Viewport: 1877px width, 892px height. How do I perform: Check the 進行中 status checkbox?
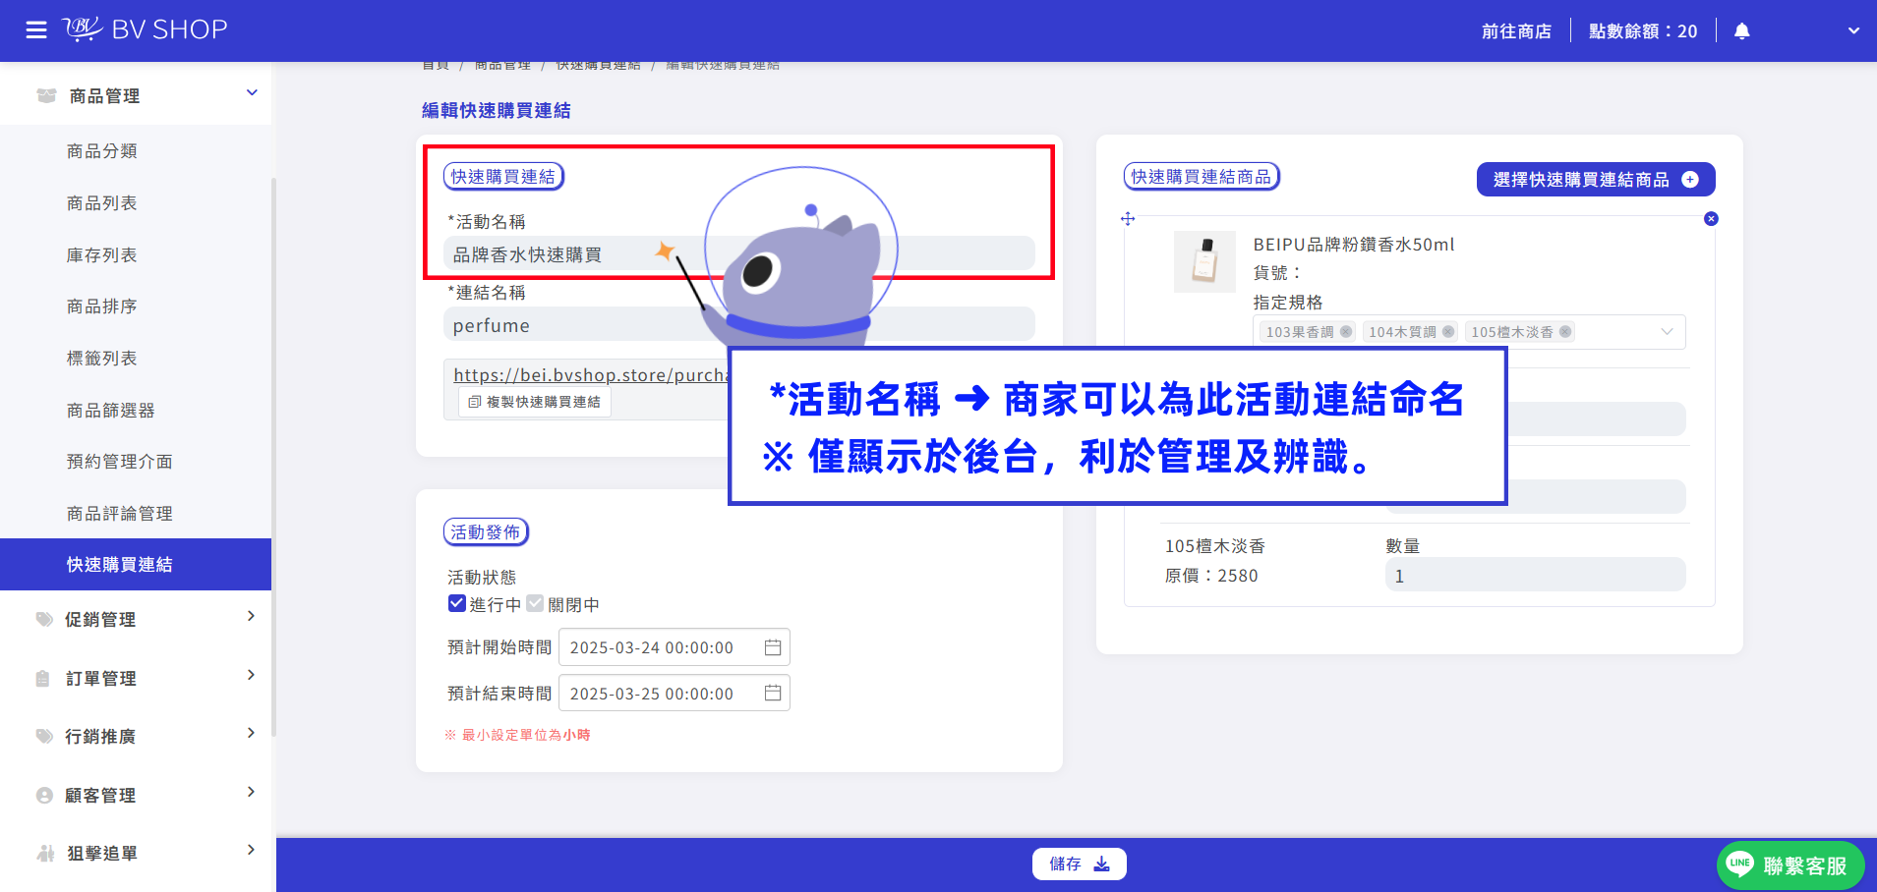(x=456, y=603)
